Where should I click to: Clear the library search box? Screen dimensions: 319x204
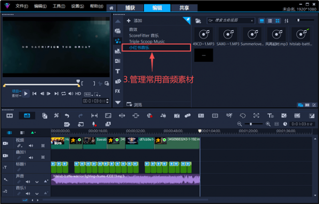[252, 21]
